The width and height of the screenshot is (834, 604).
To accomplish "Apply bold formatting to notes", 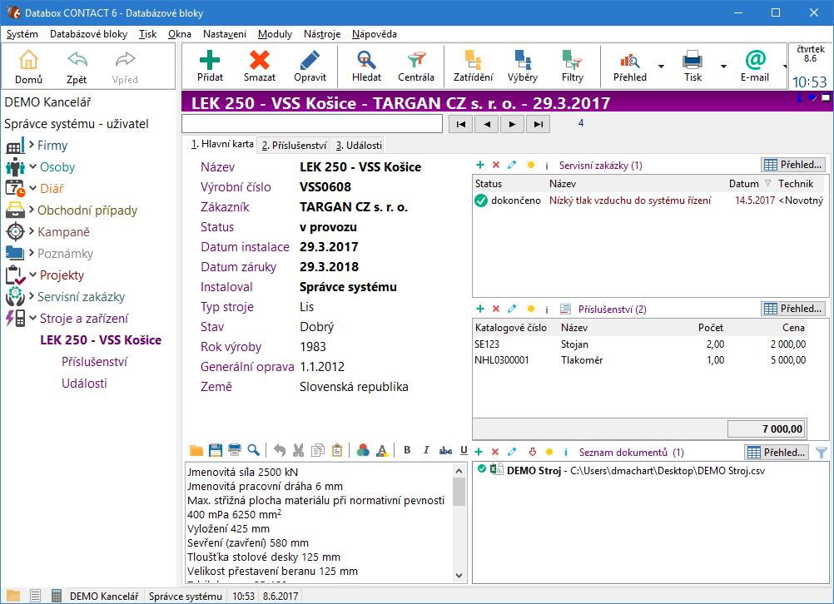I will coord(407,450).
